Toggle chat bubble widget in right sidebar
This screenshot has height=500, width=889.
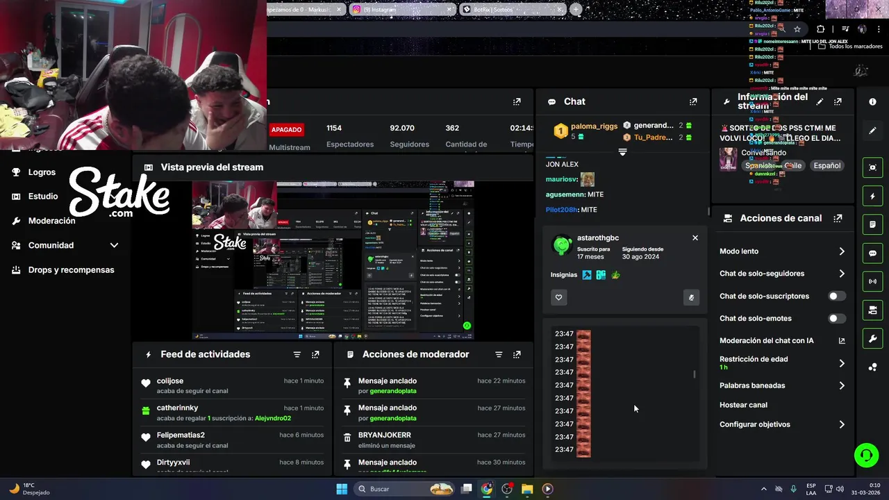[873, 253]
